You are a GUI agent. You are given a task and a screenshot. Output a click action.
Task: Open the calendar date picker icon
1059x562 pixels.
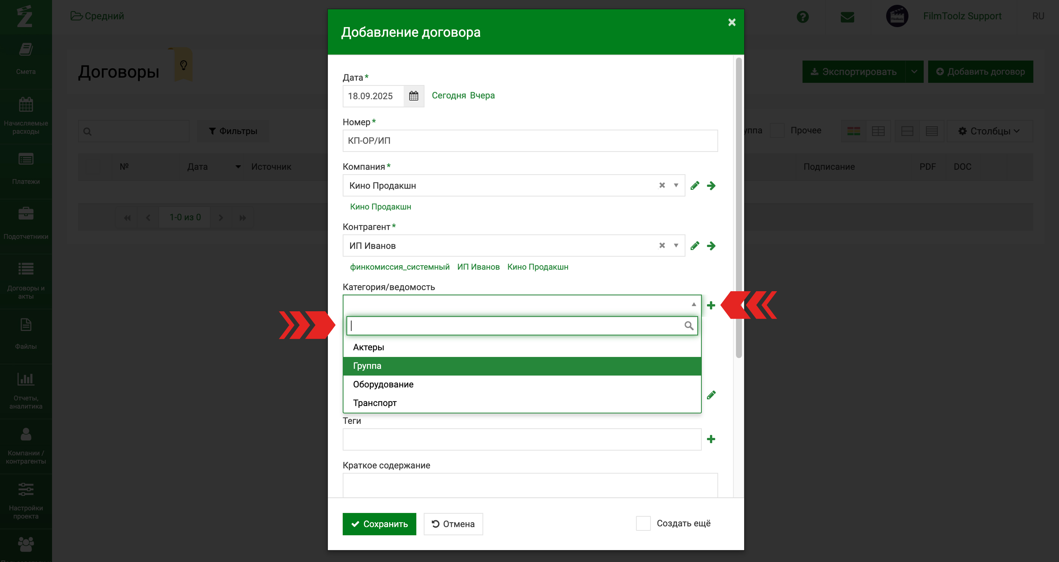pos(413,96)
